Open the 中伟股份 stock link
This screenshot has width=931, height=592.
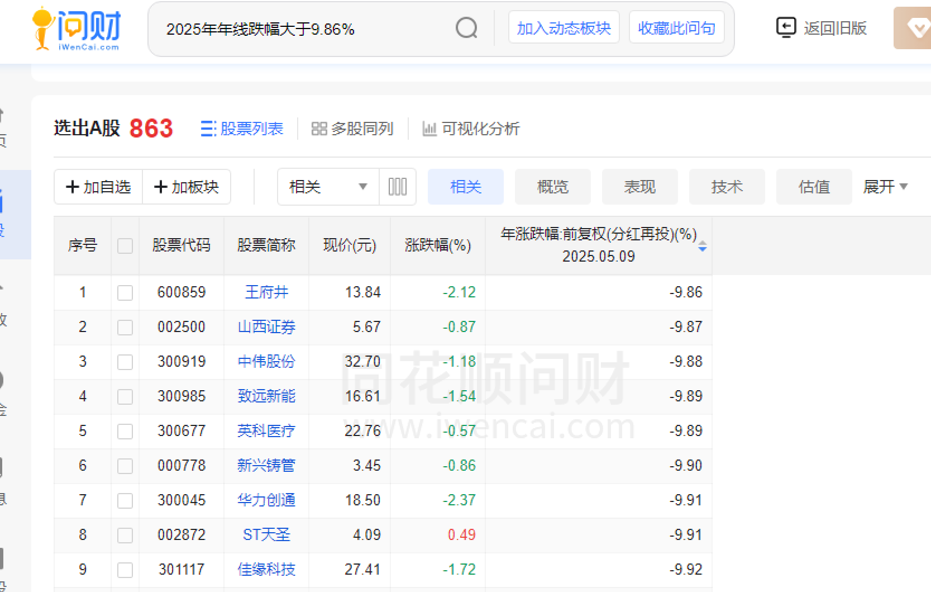tap(267, 361)
